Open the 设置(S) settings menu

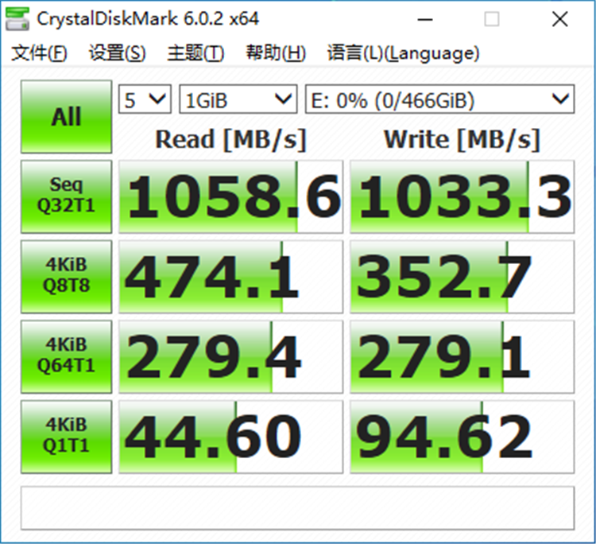(x=117, y=53)
